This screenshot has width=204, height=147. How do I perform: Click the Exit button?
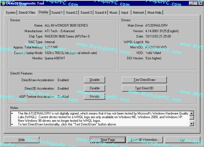pos(182,140)
